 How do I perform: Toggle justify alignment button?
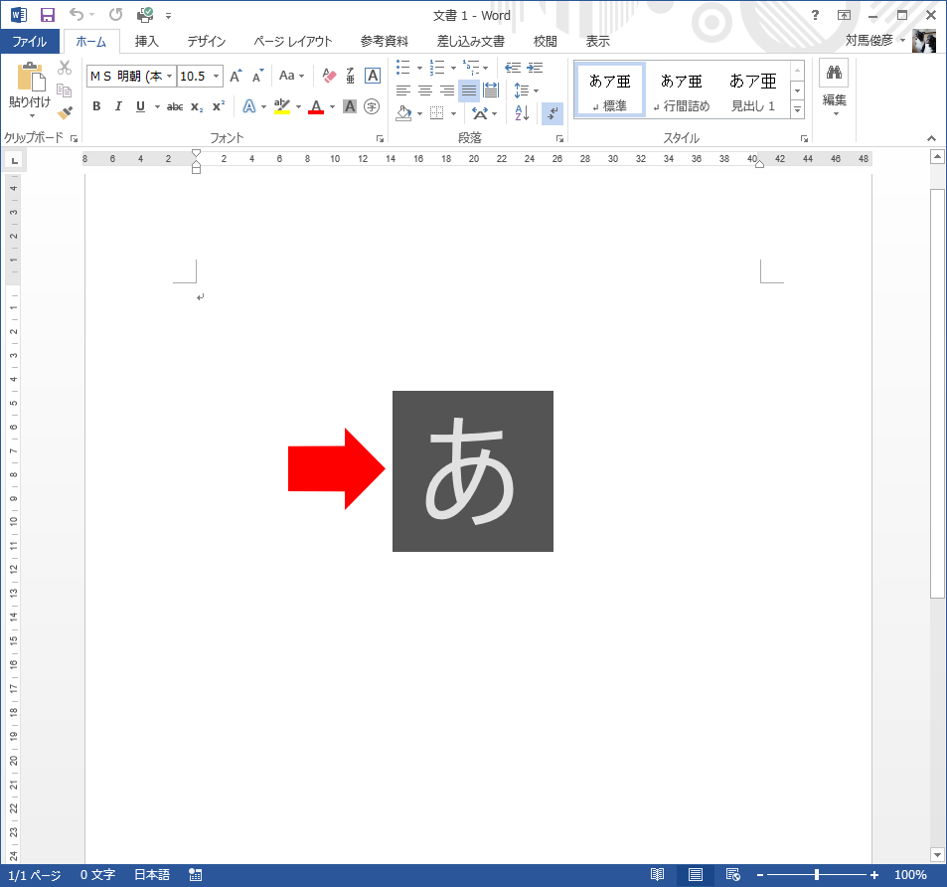click(469, 90)
